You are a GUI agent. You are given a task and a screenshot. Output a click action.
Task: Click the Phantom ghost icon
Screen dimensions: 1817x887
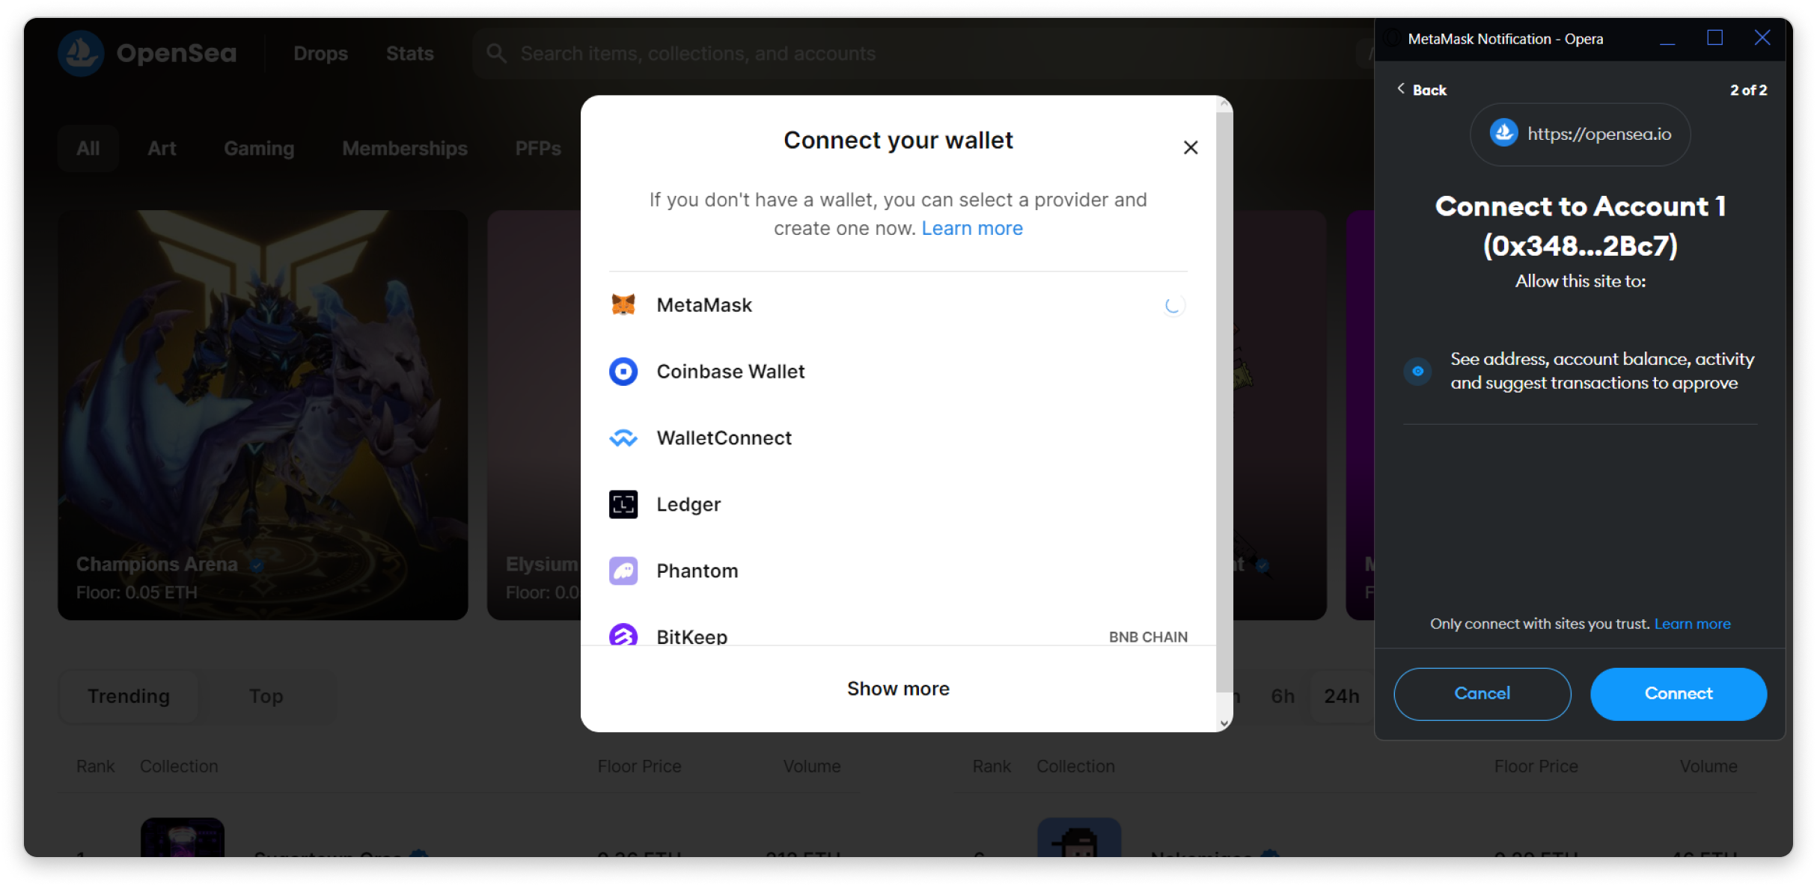point(623,571)
